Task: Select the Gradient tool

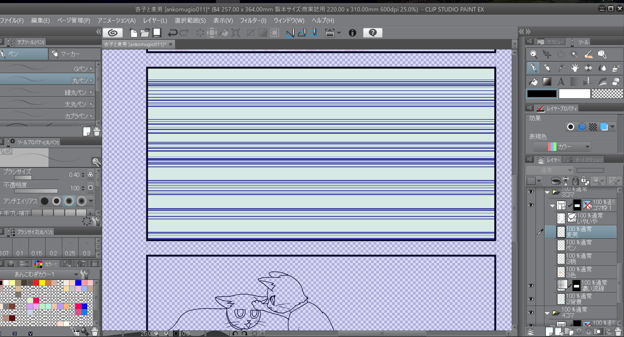Action: [x=547, y=81]
